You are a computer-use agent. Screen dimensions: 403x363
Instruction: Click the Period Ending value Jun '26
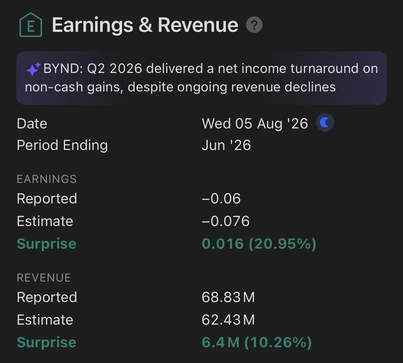(226, 145)
